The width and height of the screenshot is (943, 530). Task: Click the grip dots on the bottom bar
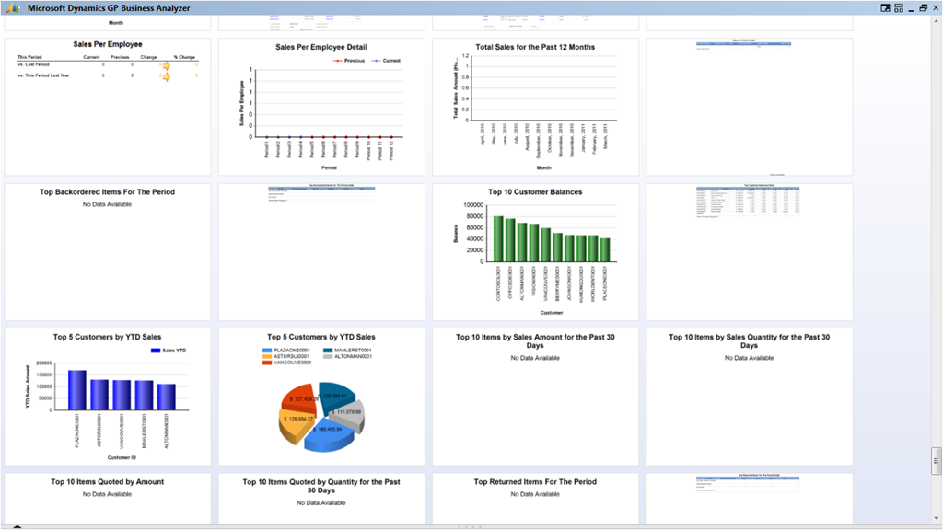point(470,527)
